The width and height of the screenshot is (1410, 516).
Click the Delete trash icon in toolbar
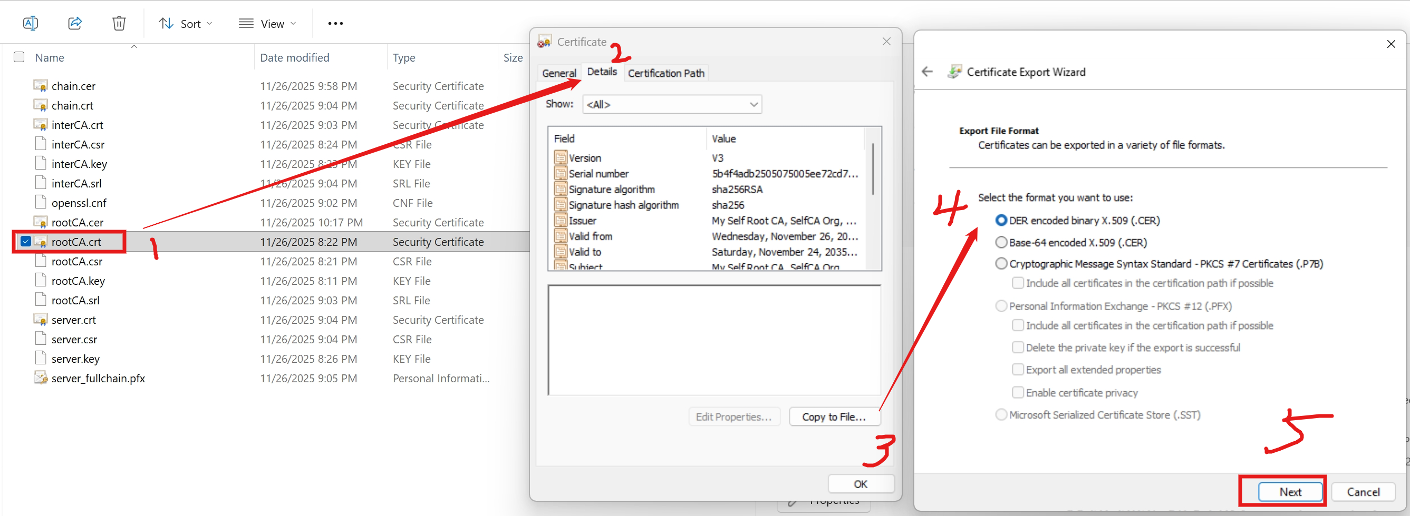pos(119,23)
